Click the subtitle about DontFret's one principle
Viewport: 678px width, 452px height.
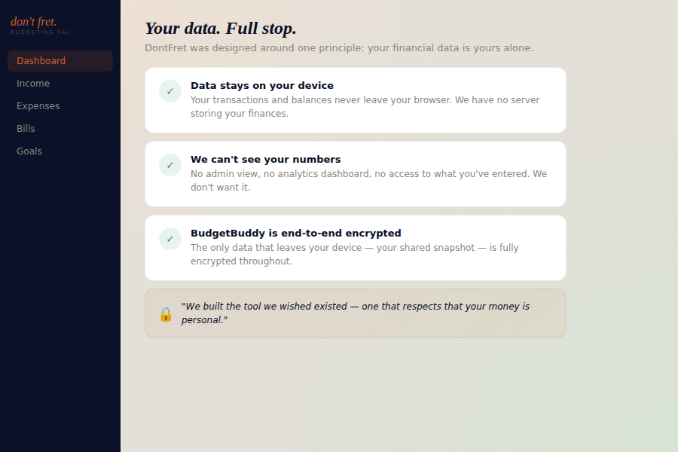click(339, 48)
